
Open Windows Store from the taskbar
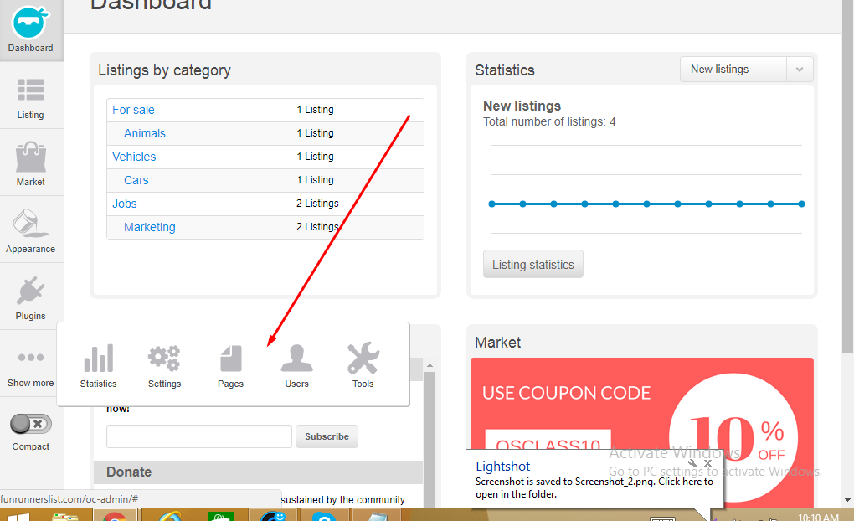[220, 516]
